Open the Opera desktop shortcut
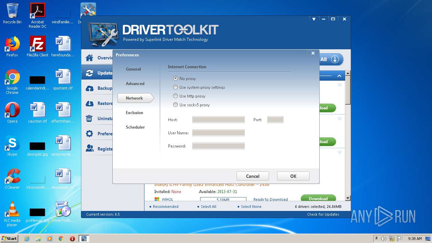This screenshot has width=432, height=243. click(x=12, y=113)
